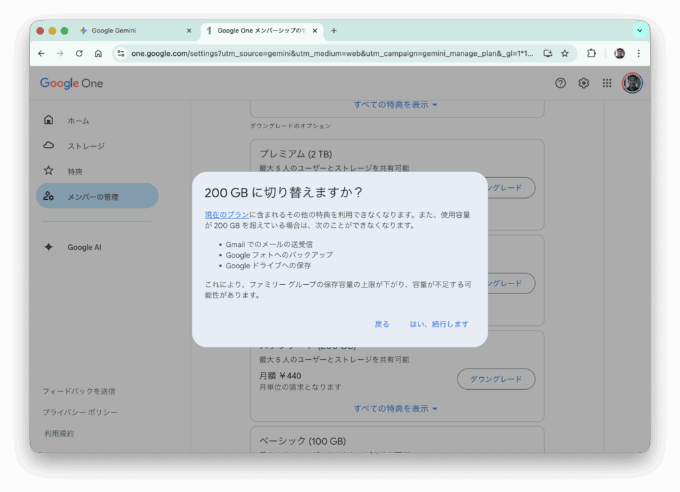680x492 pixels.
Task: Open the 現在のプラン link
Action: [226, 214]
